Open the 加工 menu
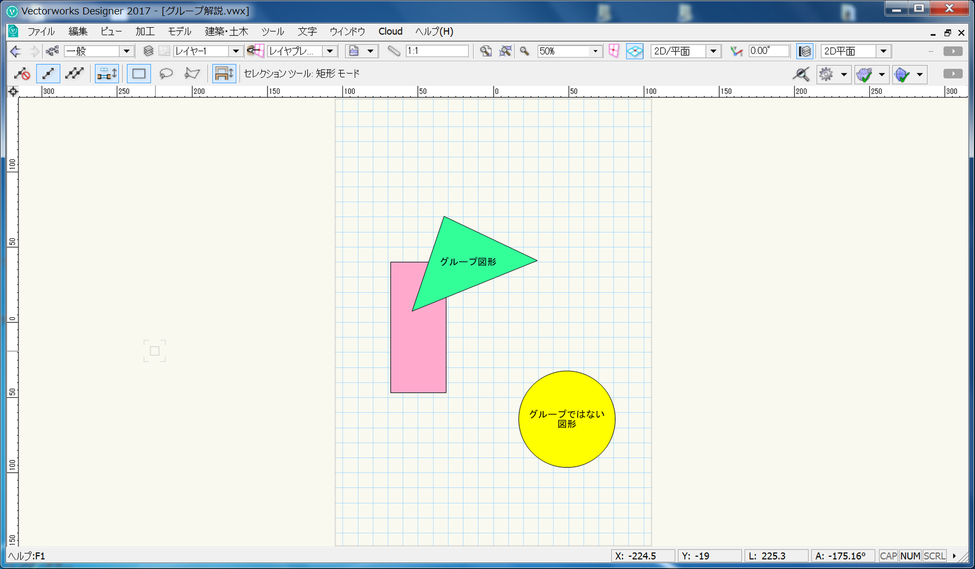This screenshot has width=975, height=569. coord(145,32)
